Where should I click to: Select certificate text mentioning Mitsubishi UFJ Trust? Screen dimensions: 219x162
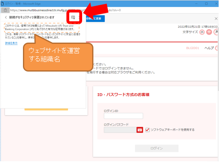coord(40,27)
